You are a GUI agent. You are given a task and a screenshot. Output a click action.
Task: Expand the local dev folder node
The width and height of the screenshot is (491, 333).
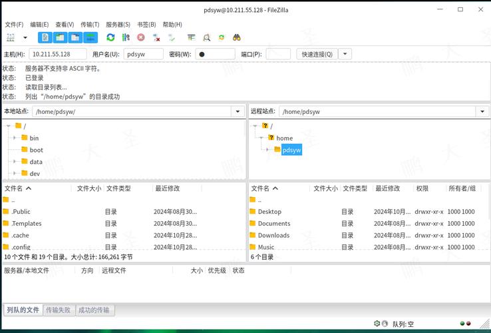(15, 173)
